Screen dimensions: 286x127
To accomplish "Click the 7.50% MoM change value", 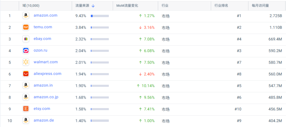I will [149, 62].
